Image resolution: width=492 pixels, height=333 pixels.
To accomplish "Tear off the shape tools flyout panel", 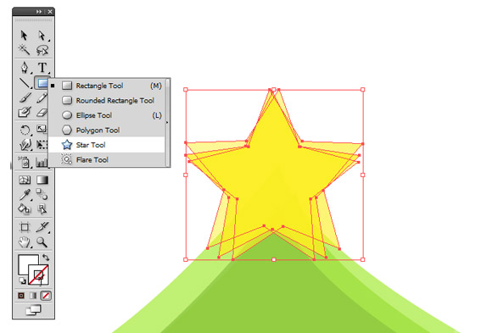I will click(x=168, y=123).
